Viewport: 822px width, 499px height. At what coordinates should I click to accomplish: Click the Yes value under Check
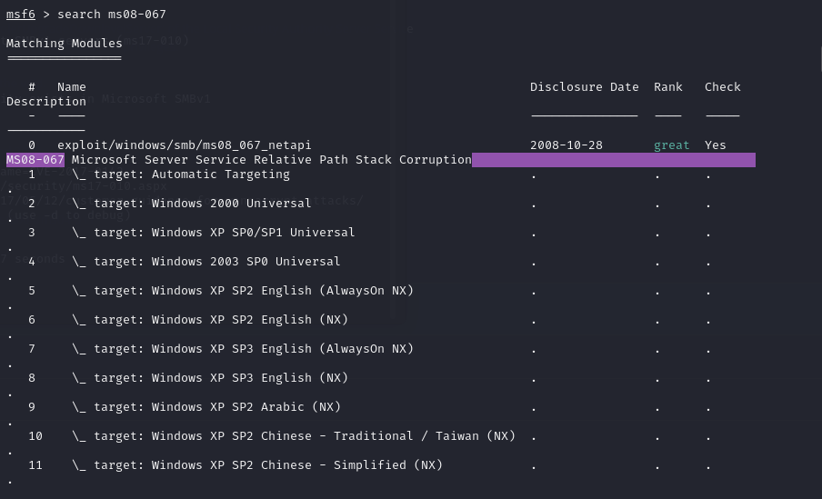[715, 145]
